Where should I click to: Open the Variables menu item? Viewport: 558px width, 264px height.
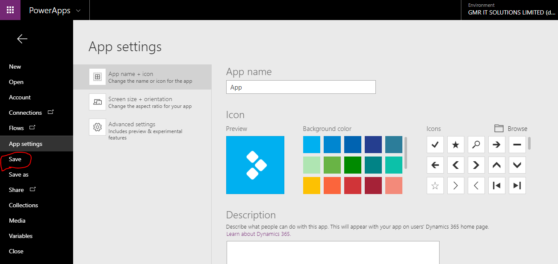coord(21,236)
